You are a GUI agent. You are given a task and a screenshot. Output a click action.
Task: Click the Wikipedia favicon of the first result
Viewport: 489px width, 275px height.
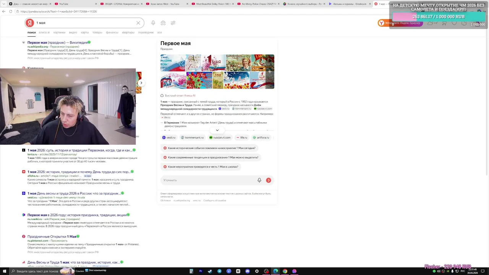tap(24, 43)
